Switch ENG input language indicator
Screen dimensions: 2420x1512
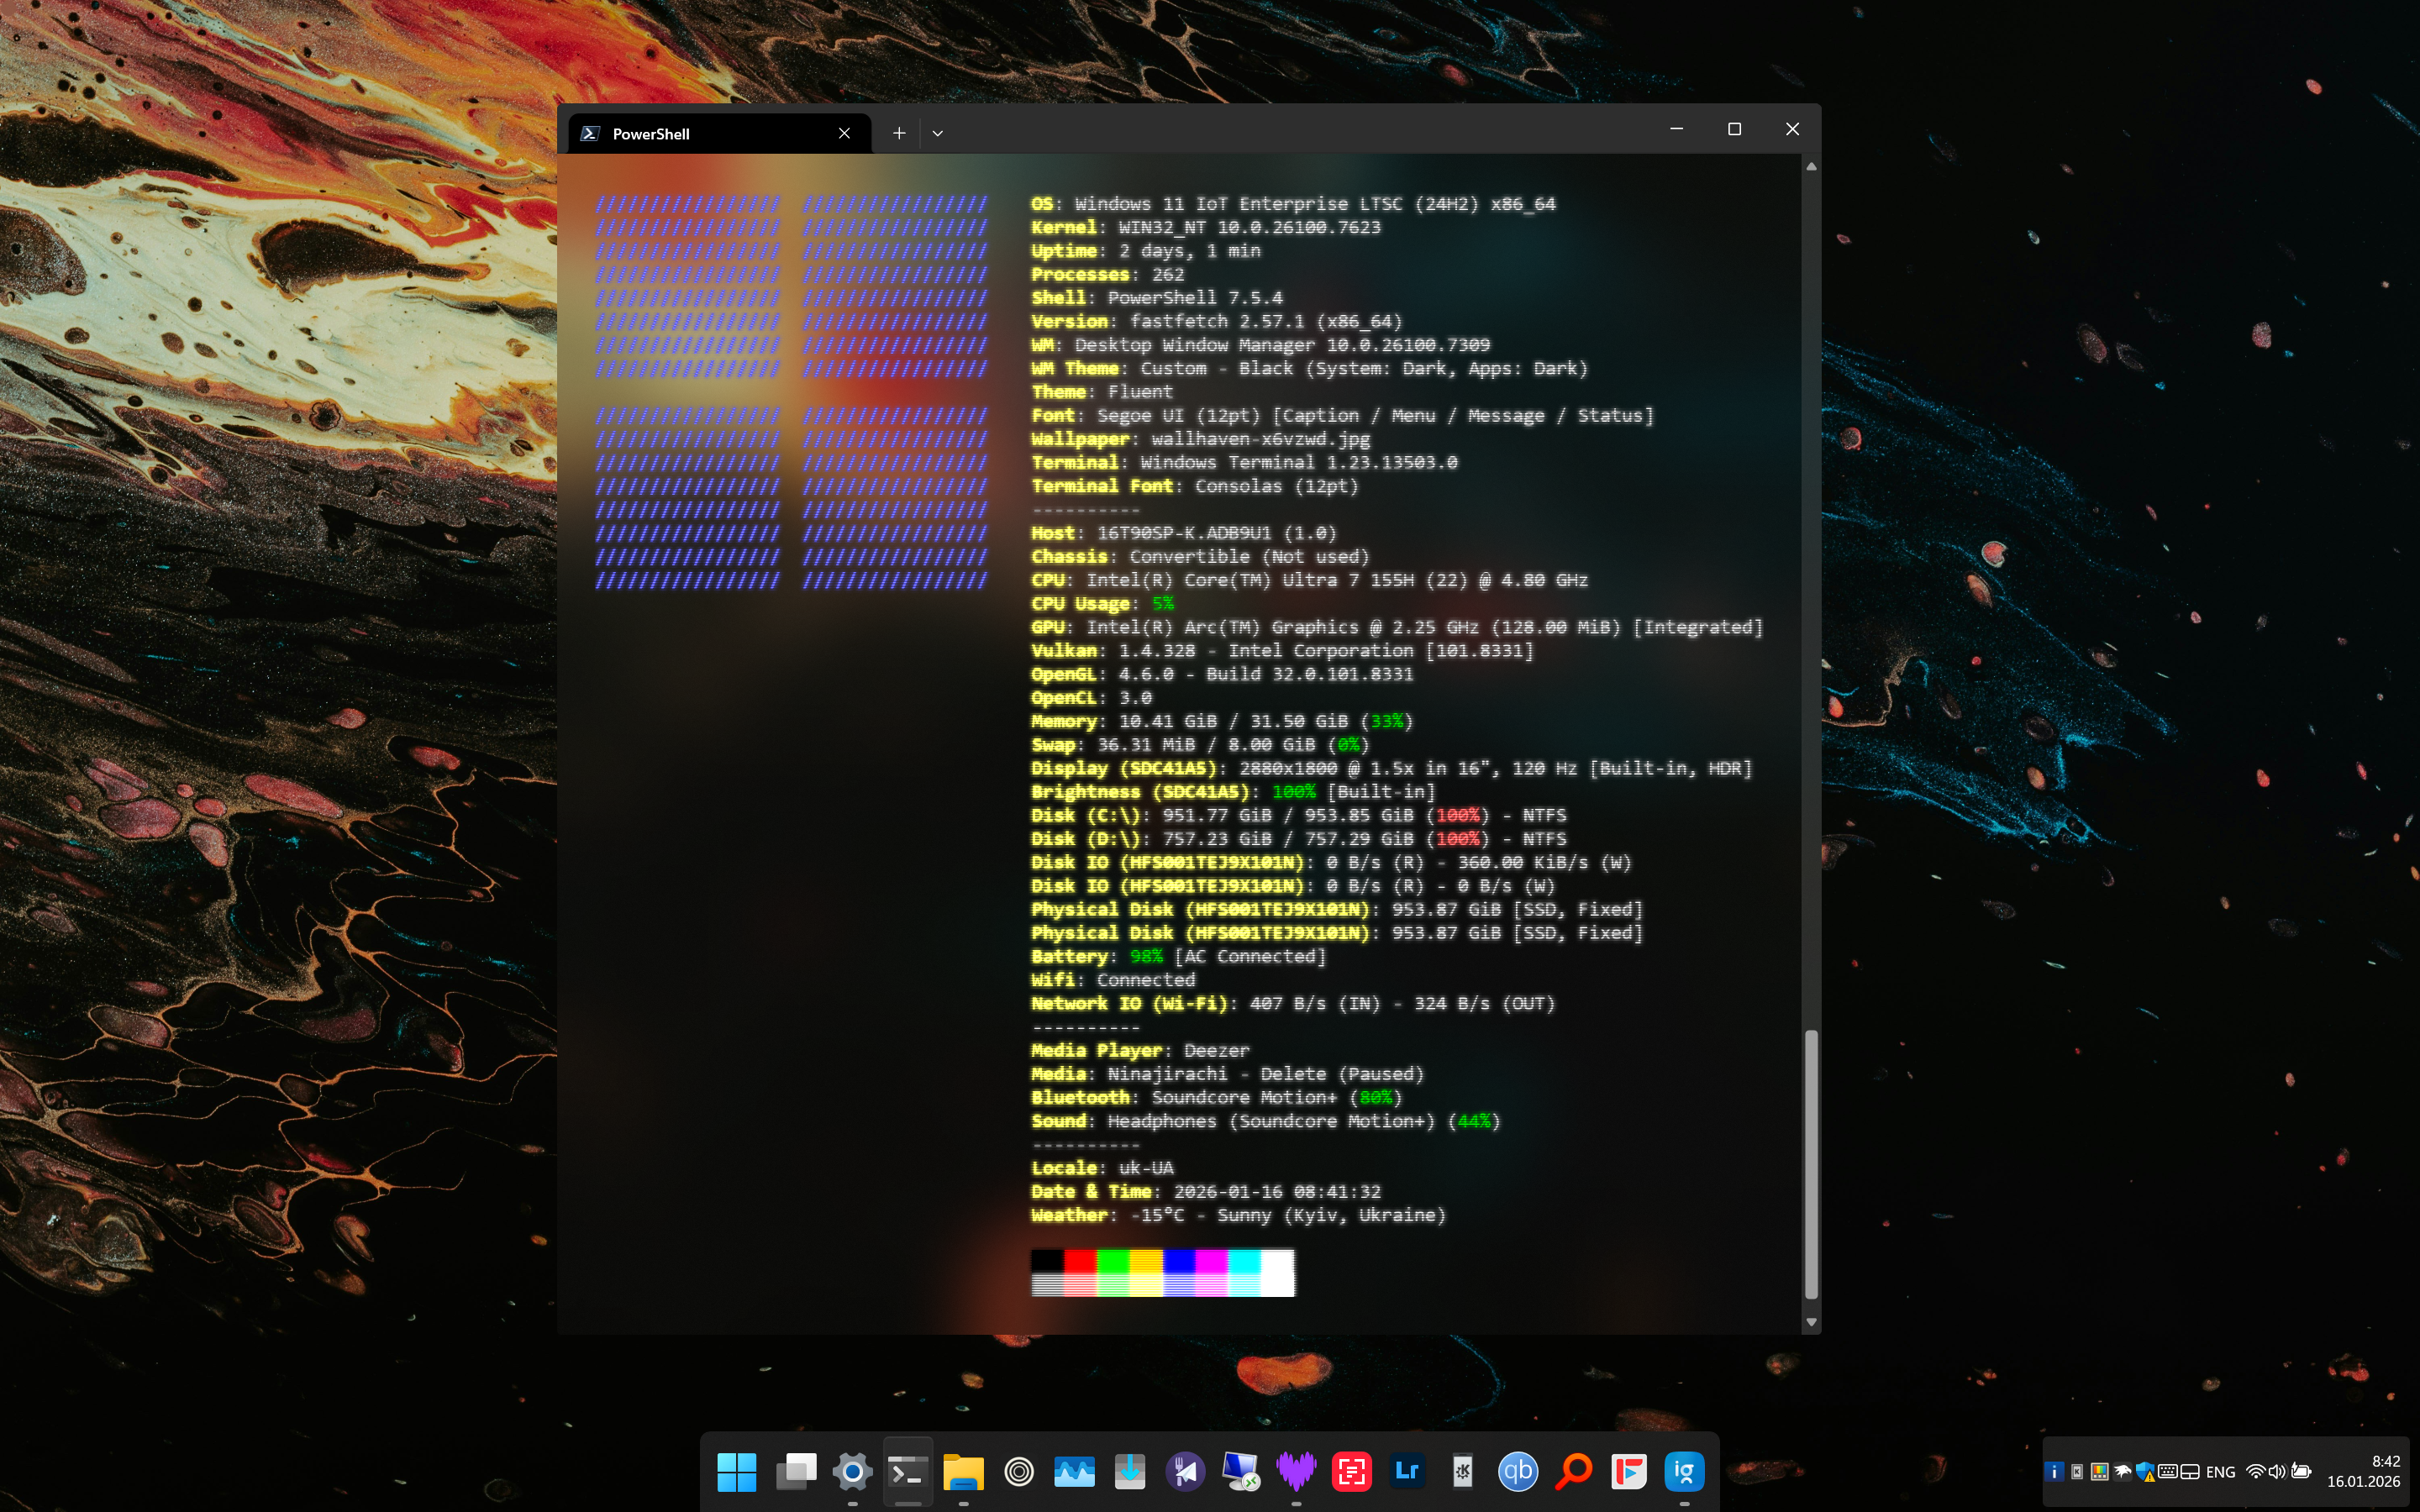(x=2220, y=1471)
